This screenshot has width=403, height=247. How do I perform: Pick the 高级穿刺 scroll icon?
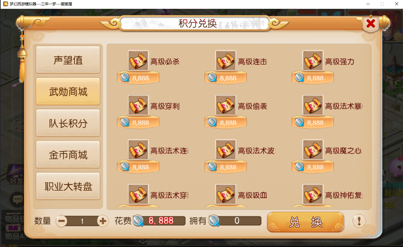pos(138,105)
